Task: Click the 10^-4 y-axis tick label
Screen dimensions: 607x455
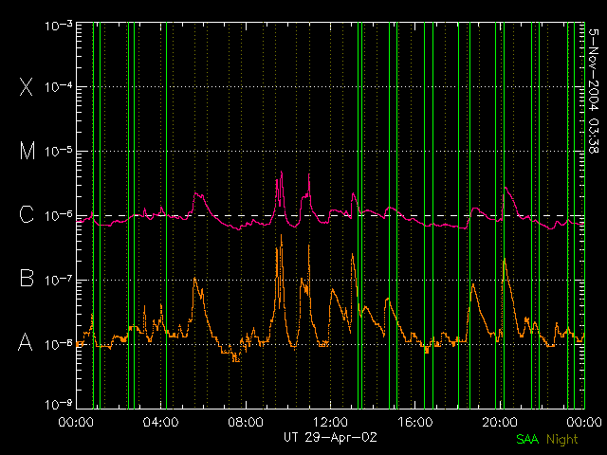Action: [59, 87]
